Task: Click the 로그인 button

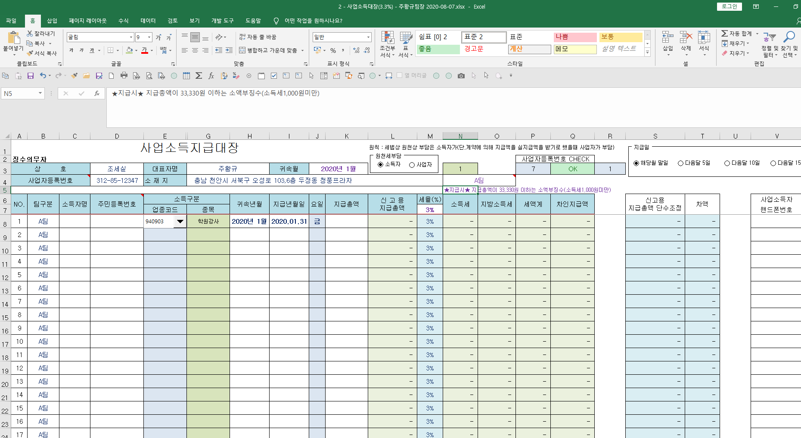Action: pyautogui.click(x=730, y=6)
